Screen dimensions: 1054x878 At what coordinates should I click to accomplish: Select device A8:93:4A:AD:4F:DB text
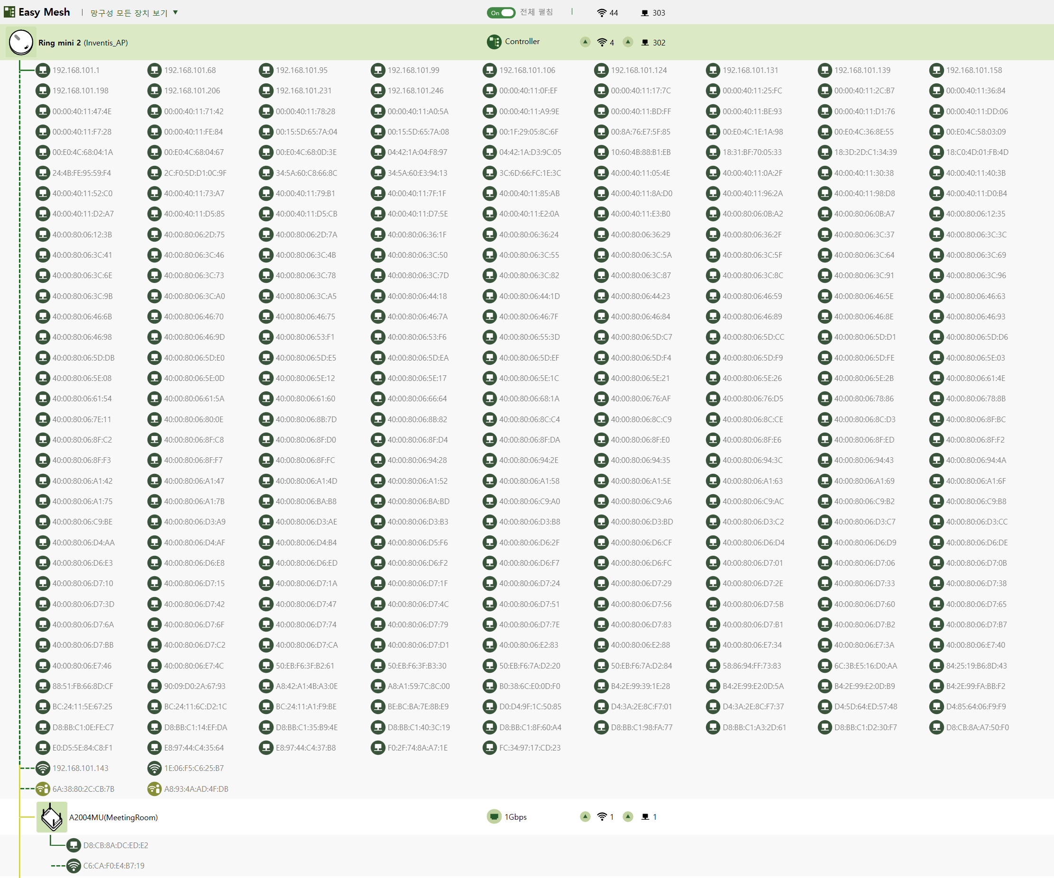[x=196, y=789]
